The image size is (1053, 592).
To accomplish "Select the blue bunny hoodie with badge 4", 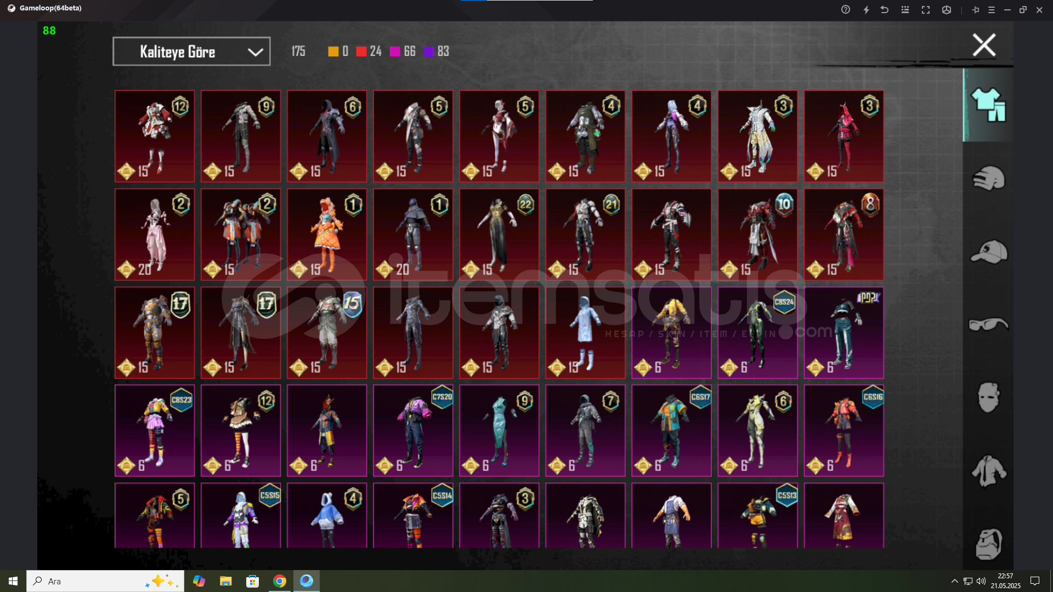I will [327, 515].
